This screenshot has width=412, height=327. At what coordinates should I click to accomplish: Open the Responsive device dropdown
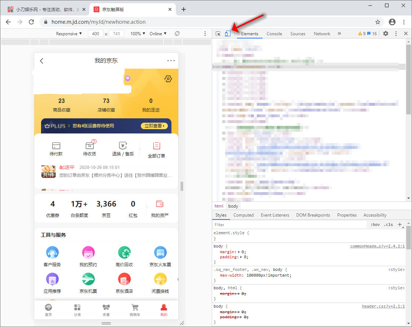coord(69,33)
